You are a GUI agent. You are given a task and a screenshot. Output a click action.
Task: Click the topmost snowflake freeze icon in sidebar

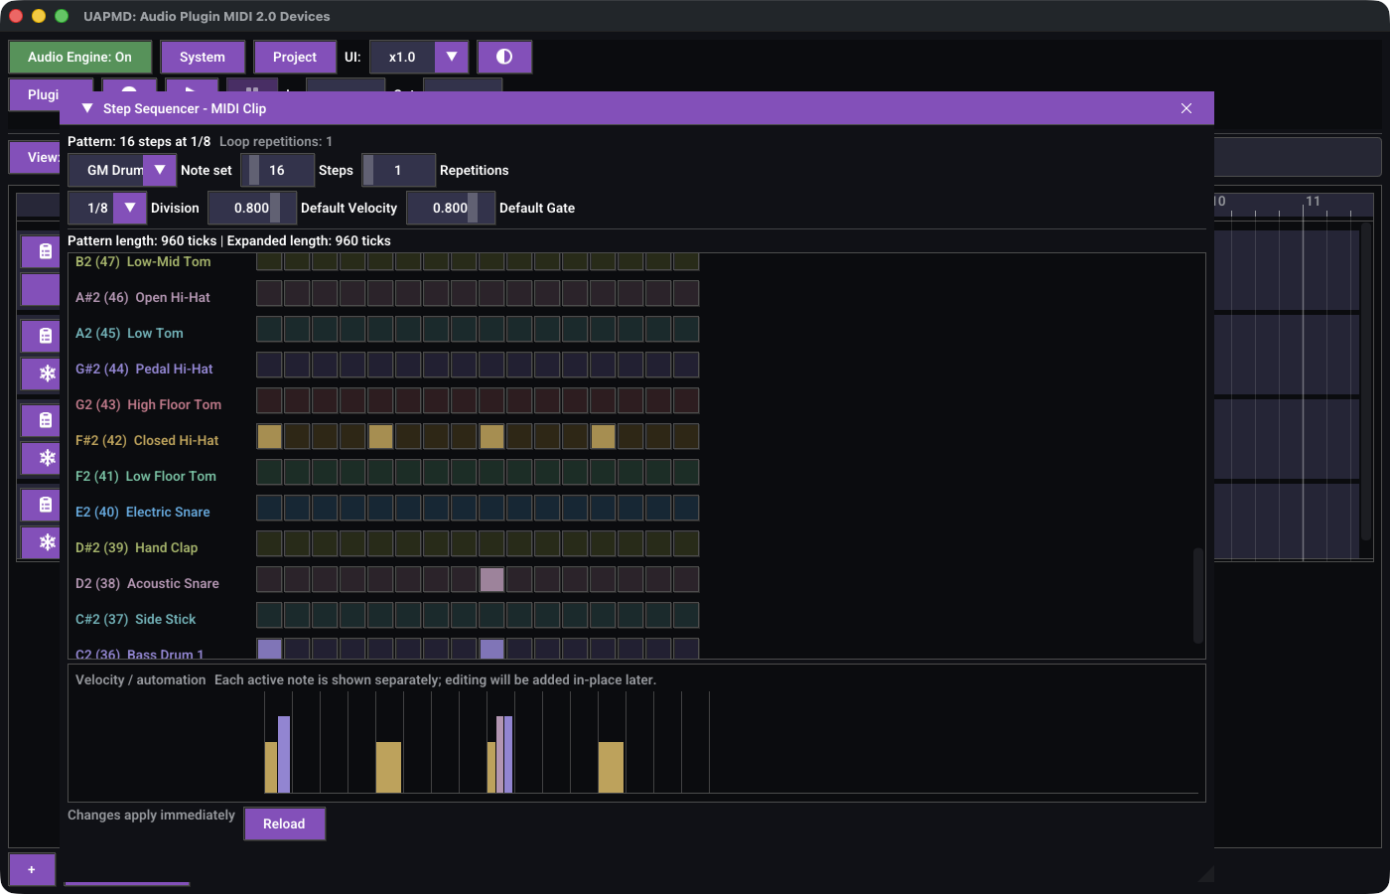point(46,373)
